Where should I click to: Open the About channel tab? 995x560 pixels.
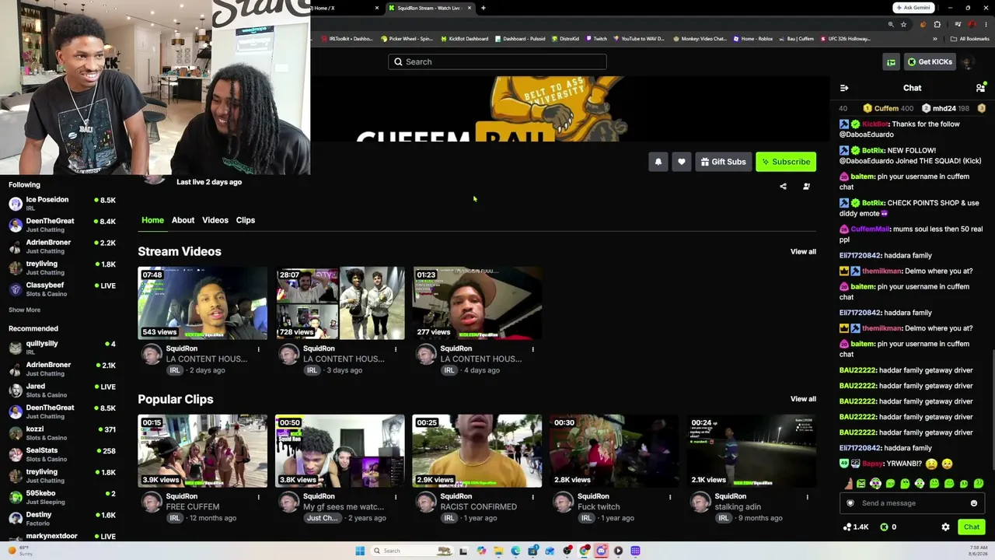pyautogui.click(x=183, y=220)
